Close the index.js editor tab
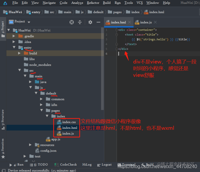 point(155,22)
